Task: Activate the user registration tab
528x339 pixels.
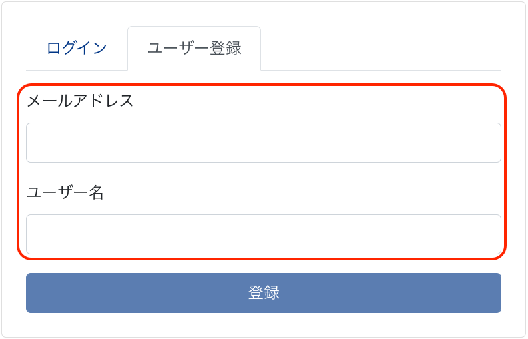Action: click(x=194, y=48)
